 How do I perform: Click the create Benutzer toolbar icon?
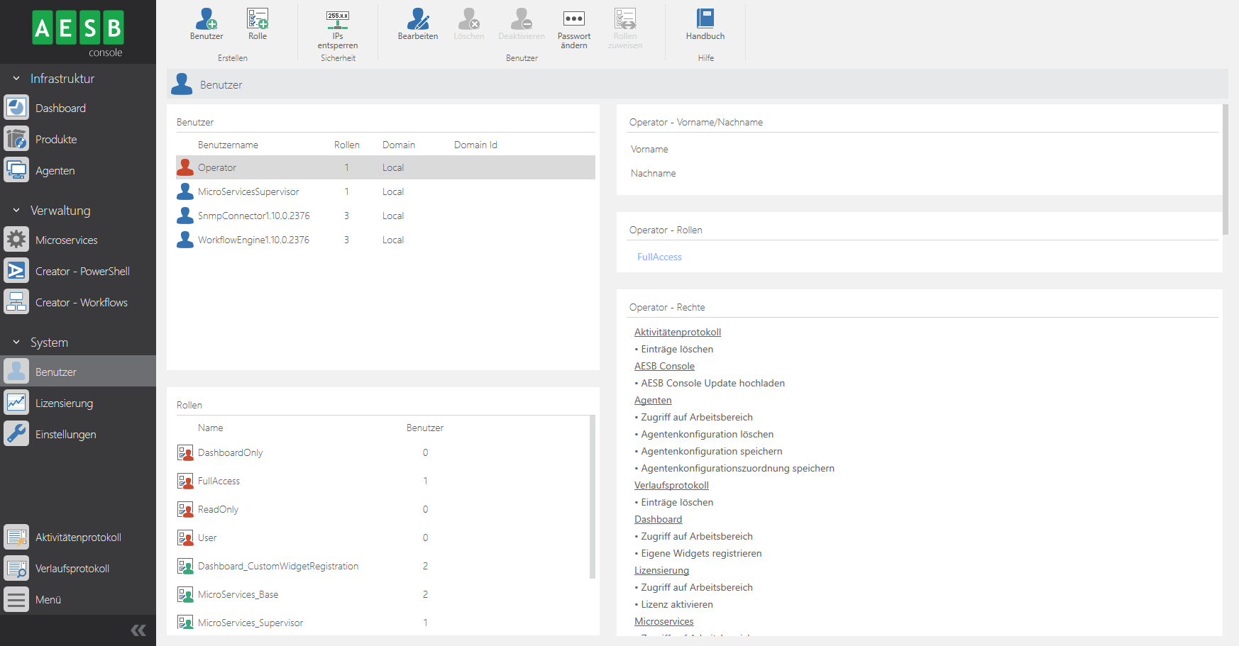[x=206, y=24]
